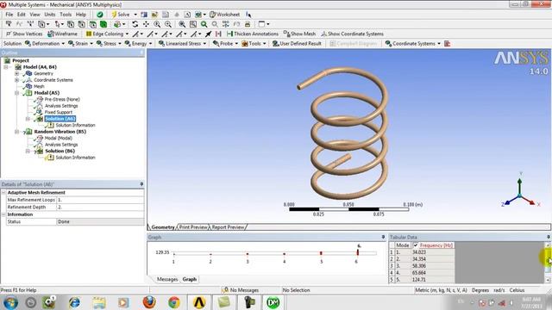This screenshot has height=310, width=552.
Task: Collapse the Information section in Details
Action: tap(3, 214)
